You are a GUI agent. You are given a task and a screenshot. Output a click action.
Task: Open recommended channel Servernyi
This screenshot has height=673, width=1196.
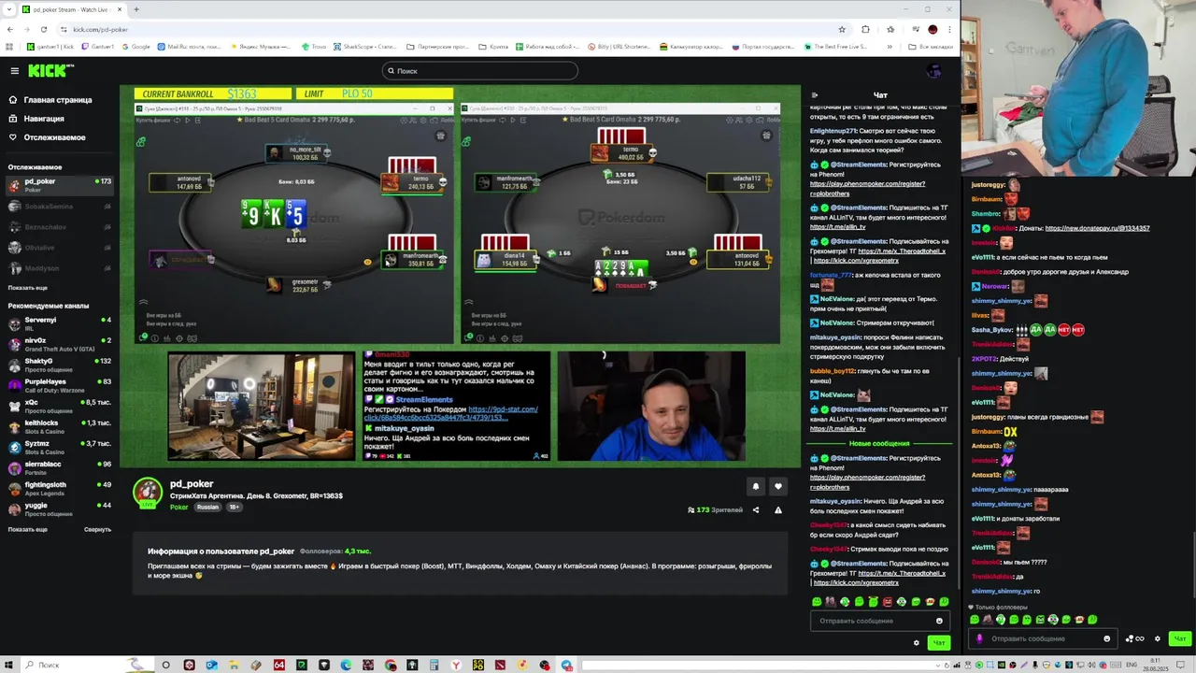pyautogui.click(x=59, y=322)
